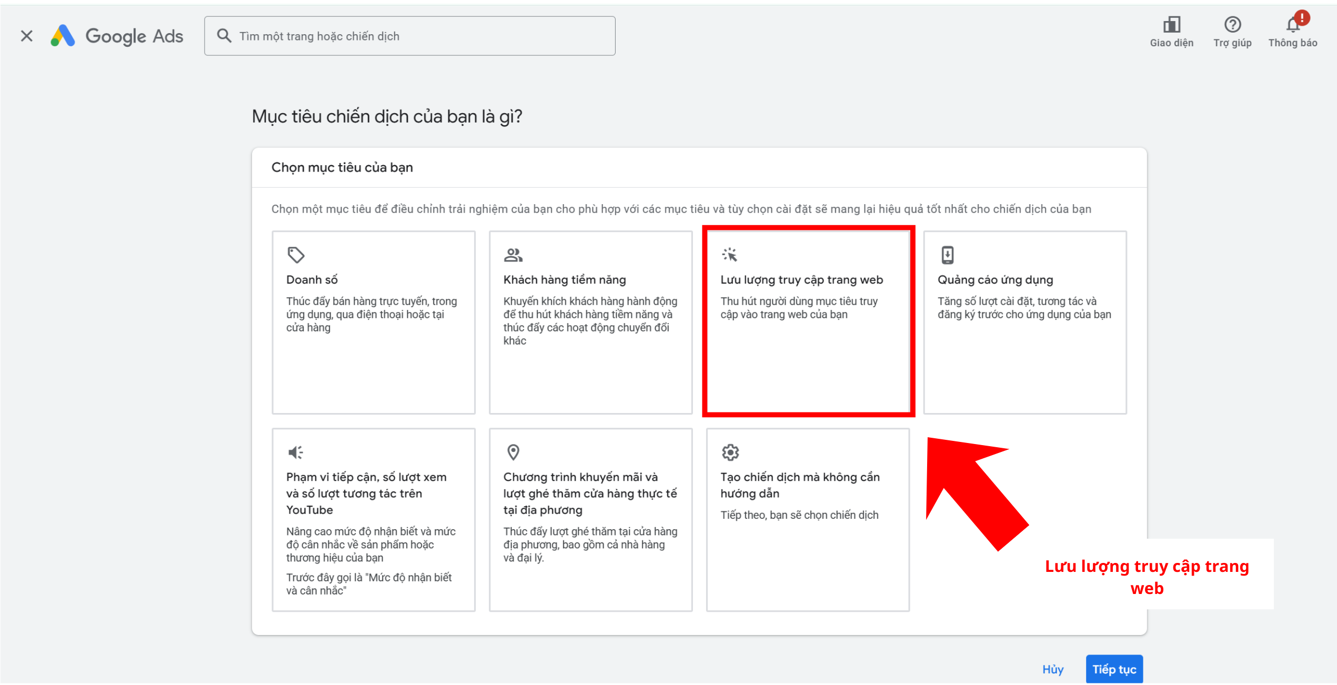Click the red notification alert badge
This screenshot has width=1337, height=685.
click(x=1302, y=17)
